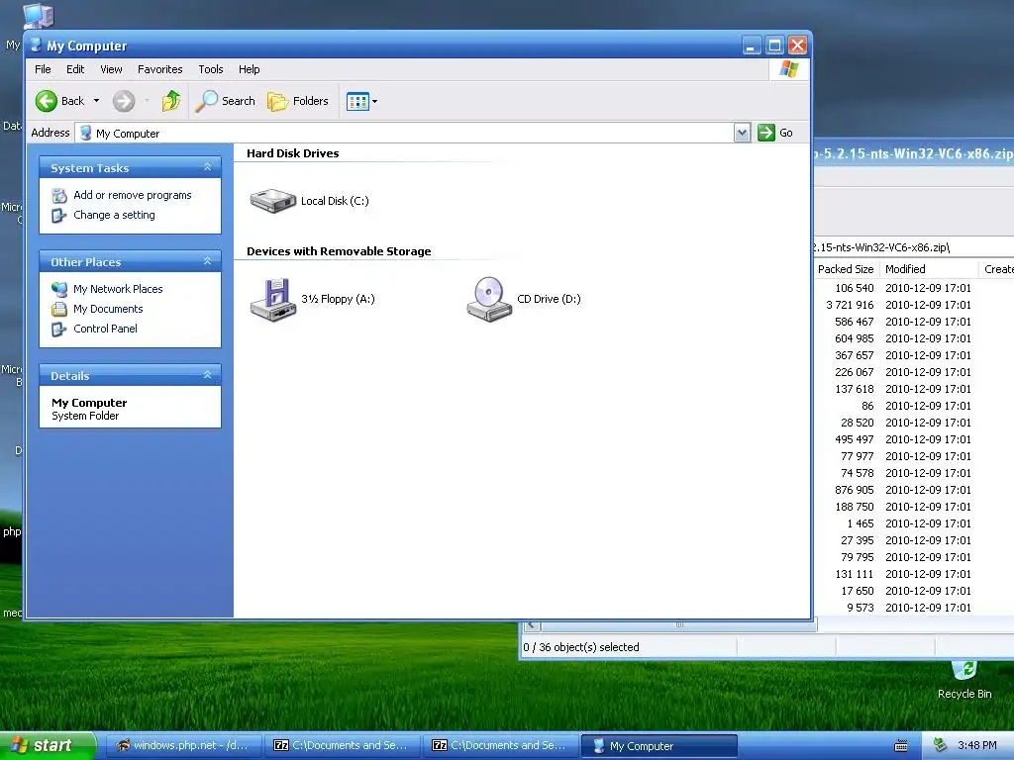
Task: Maximize the My Computer window
Action: pyautogui.click(x=774, y=46)
